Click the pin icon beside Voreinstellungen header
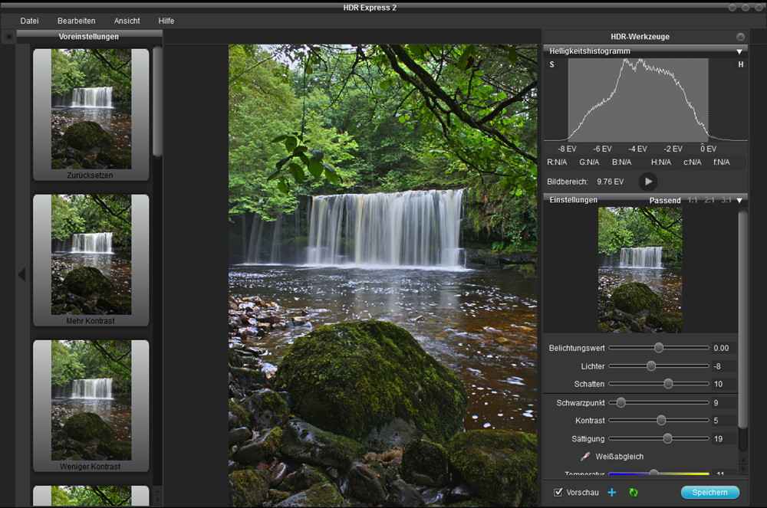The width and height of the screenshot is (767, 508). [x=8, y=37]
